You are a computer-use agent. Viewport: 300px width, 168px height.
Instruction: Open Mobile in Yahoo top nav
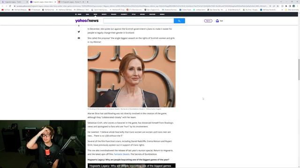(162, 14)
